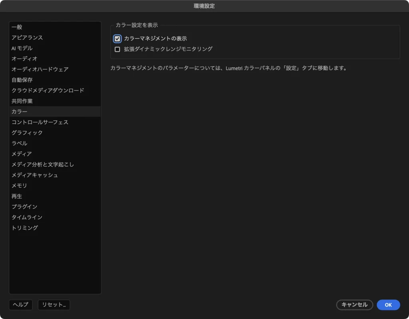Click the 拡張ダイナミックレンジモニタリング label text
The image size is (409, 319).
[168, 49]
